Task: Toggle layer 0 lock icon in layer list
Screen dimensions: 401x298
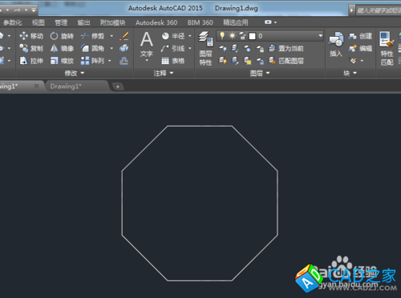Action: tap(242, 36)
